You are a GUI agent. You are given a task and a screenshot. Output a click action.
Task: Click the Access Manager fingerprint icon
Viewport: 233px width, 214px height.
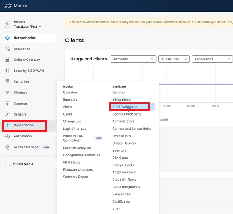[7, 147]
